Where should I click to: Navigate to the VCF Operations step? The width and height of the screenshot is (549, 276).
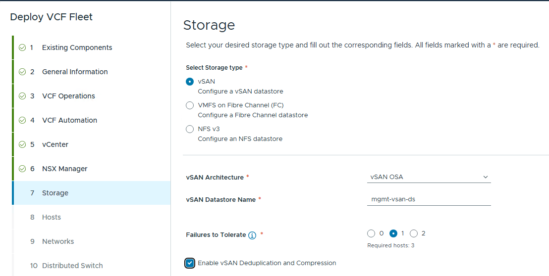click(68, 96)
